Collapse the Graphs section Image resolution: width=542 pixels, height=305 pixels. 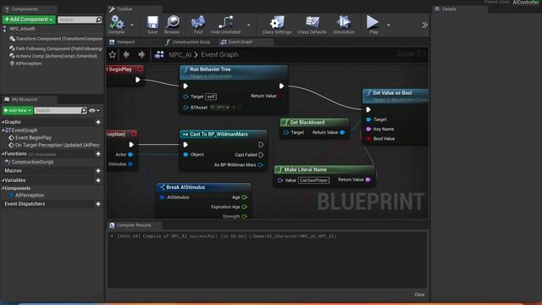(3, 122)
